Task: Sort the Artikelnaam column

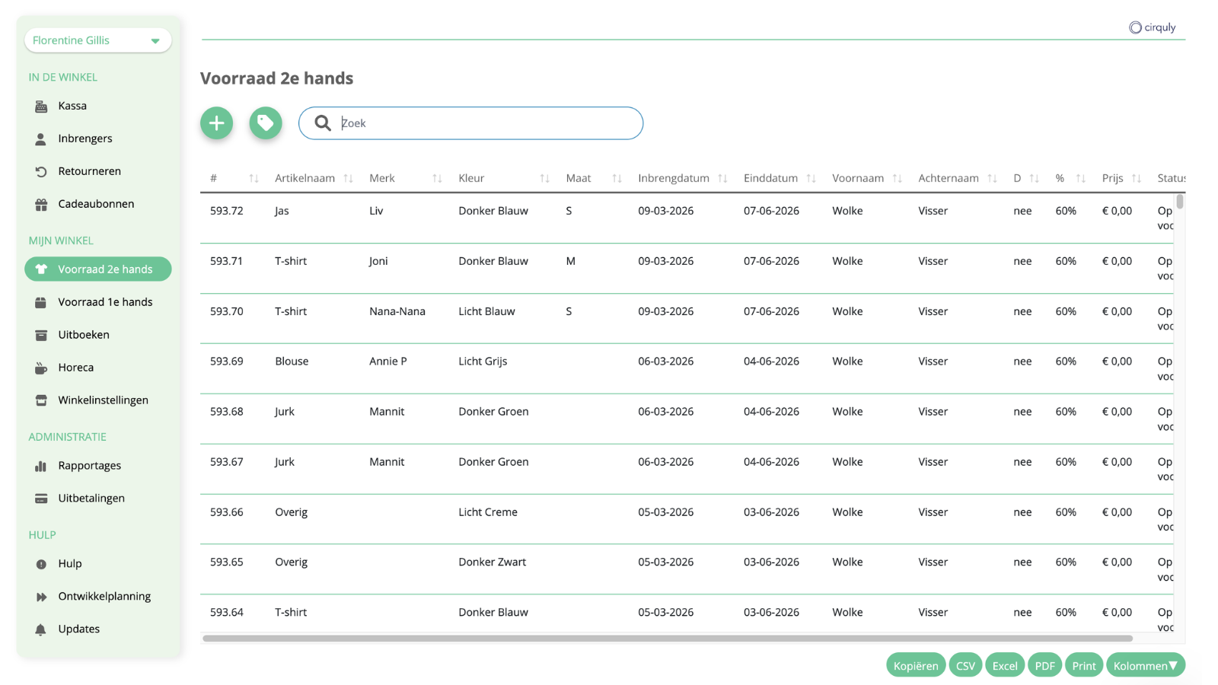Action: (x=348, y=178)
